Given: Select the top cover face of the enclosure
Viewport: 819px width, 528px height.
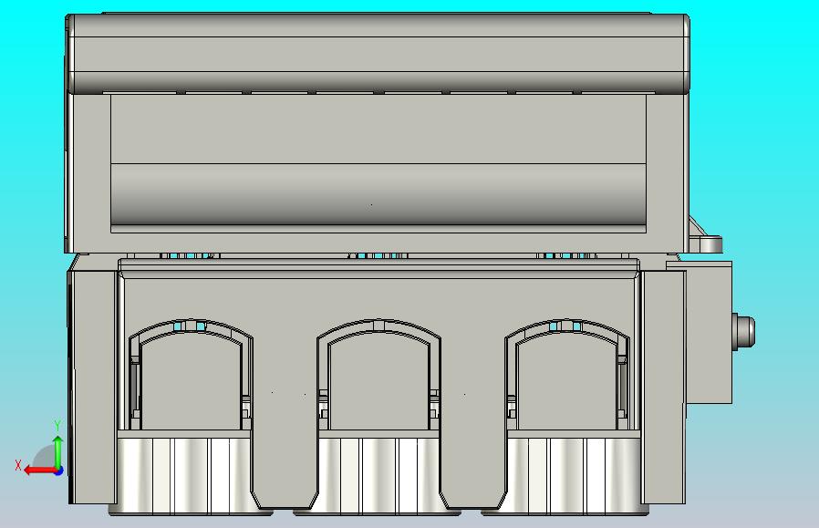Looking at the screenshot, I should (378, 53).
